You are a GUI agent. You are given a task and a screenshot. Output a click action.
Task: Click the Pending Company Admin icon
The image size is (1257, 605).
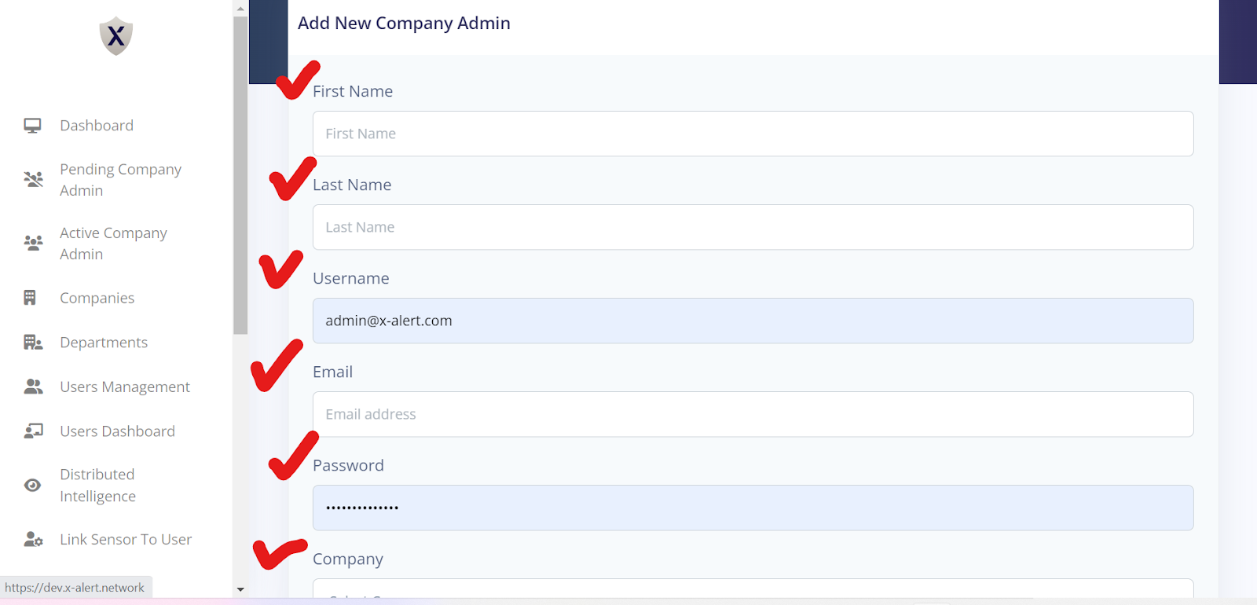(x=33, y=180)
